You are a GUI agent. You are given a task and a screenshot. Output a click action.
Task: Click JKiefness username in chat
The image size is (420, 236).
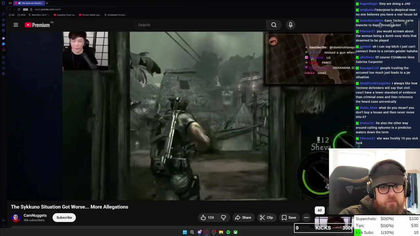coord(367,57)
